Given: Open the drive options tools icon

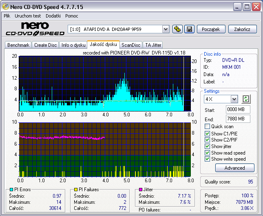Looking at the screenshot, I should 177,29.
